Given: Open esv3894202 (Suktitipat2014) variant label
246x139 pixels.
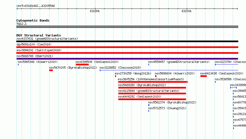Looking at the screenshot, I should (x=39, y=50).
